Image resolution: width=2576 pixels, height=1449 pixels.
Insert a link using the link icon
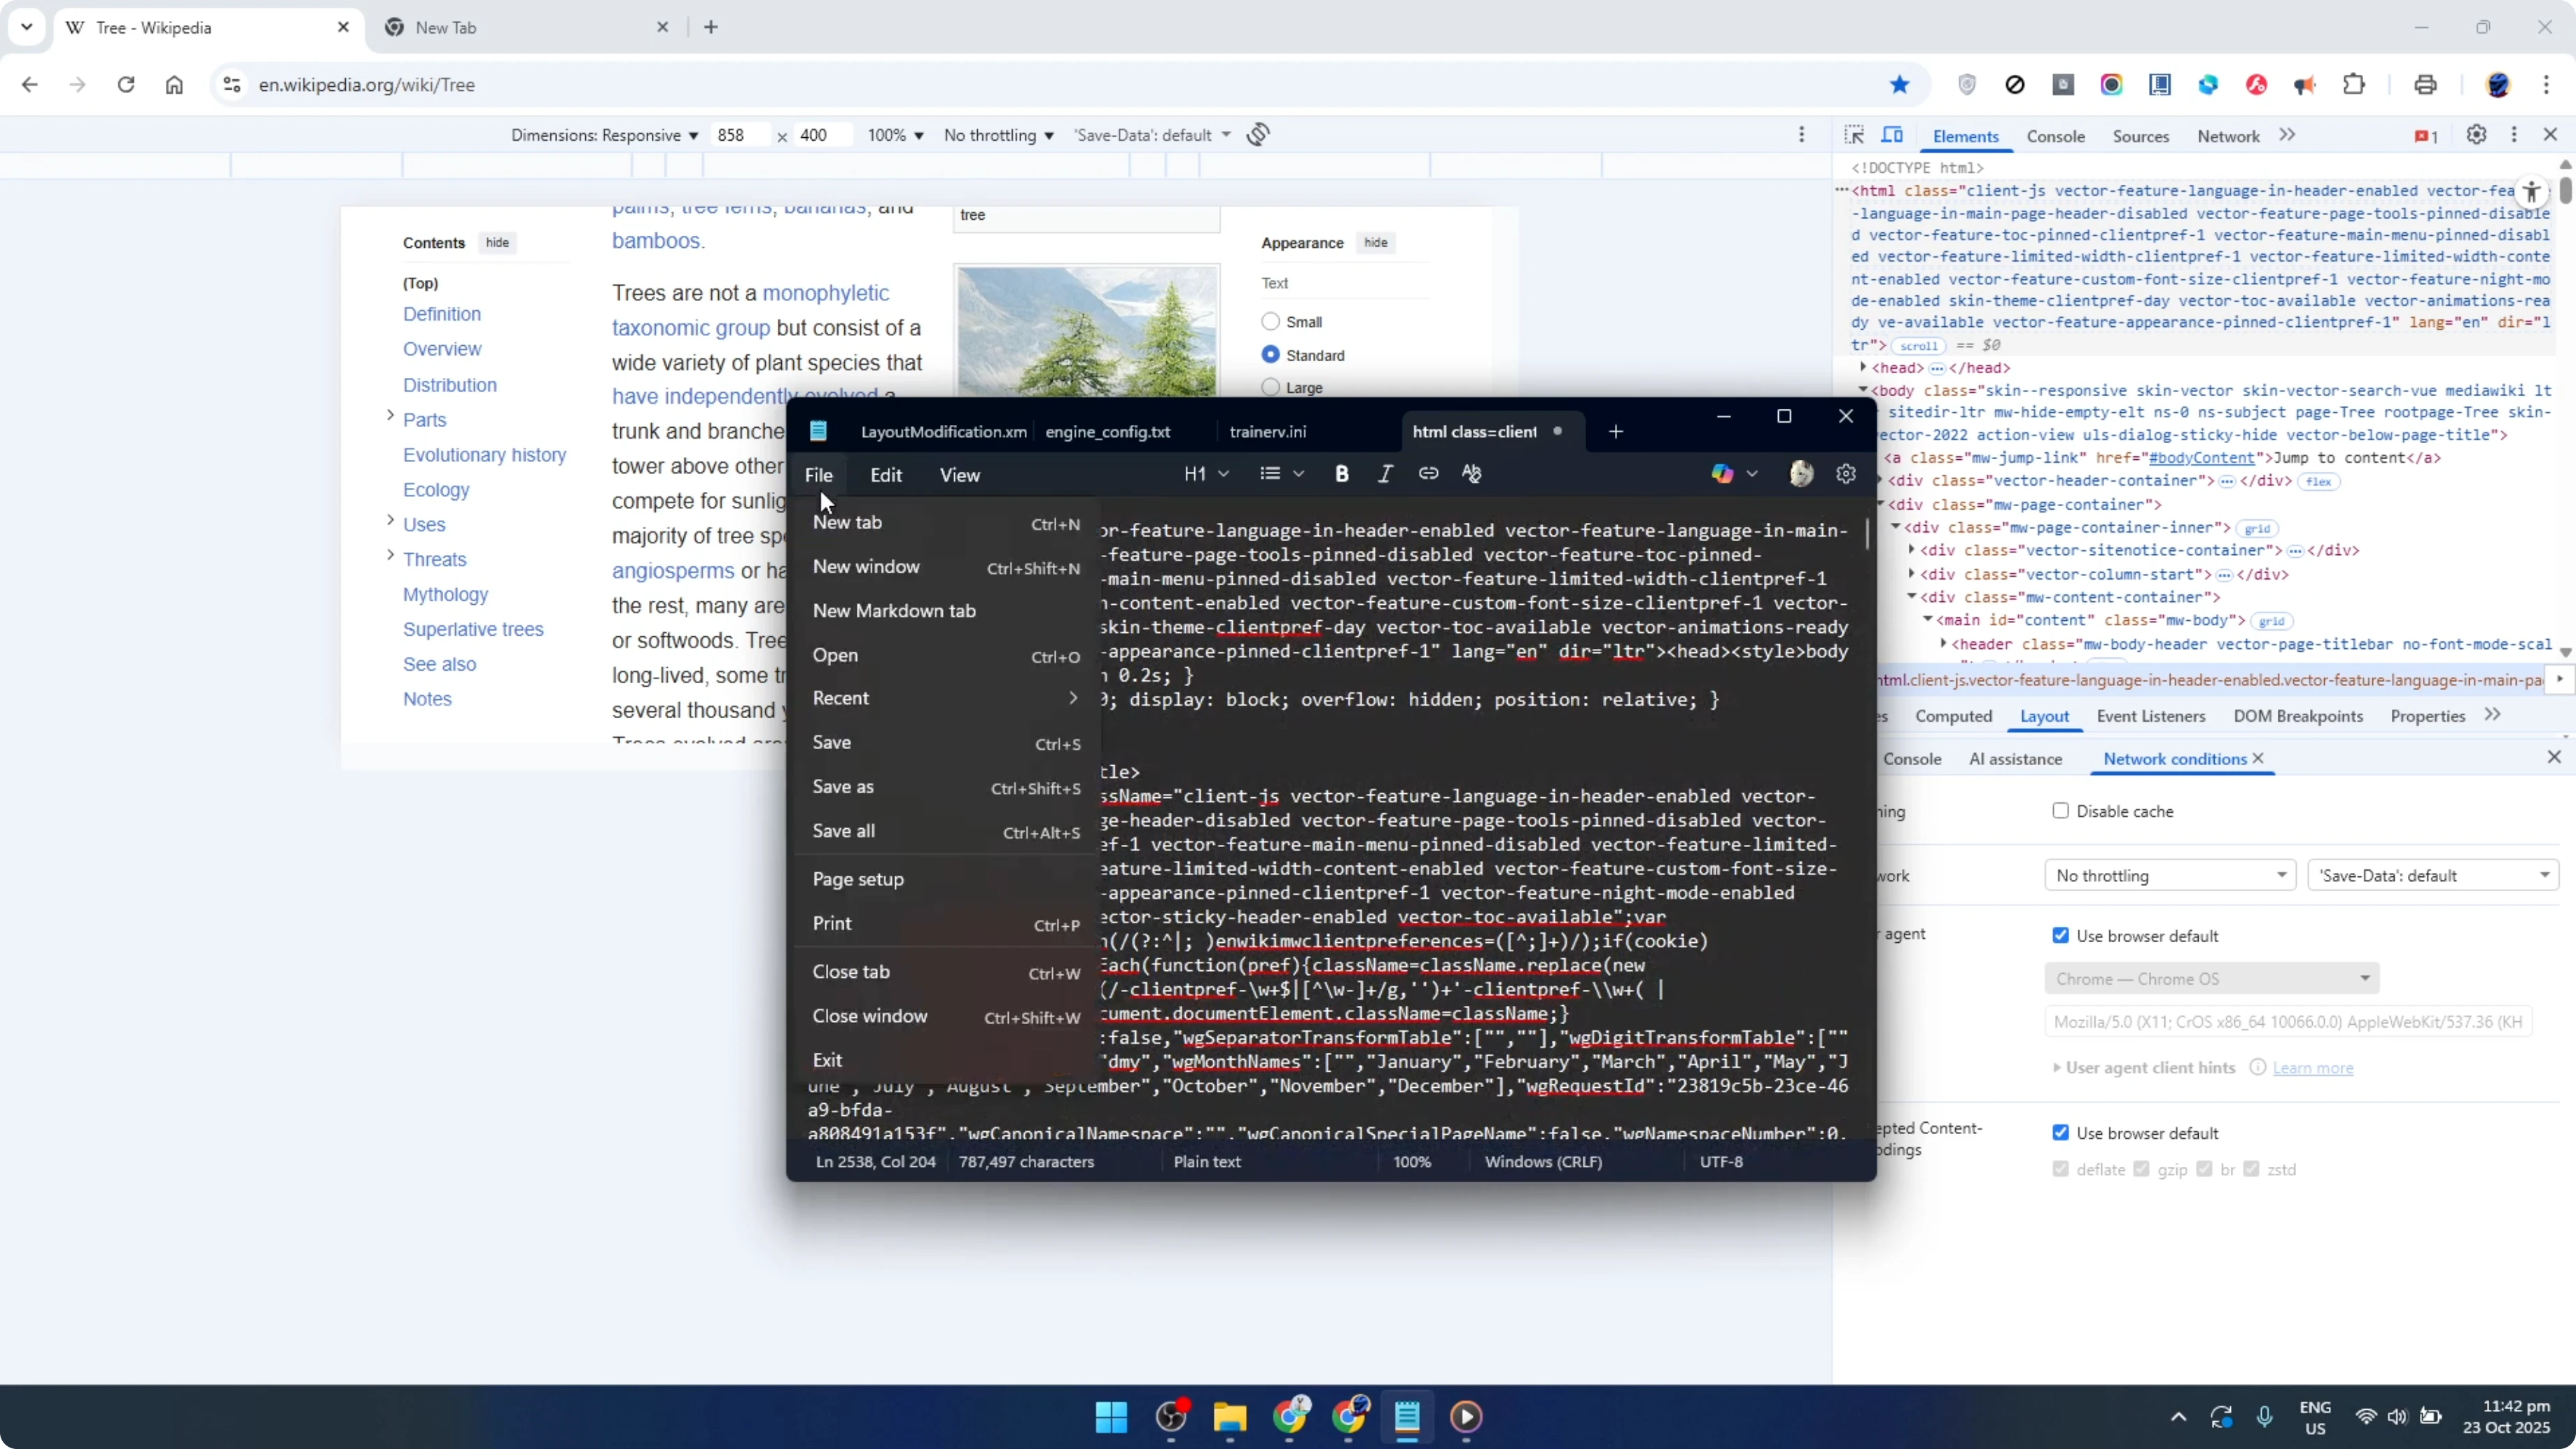(1428, 473)
